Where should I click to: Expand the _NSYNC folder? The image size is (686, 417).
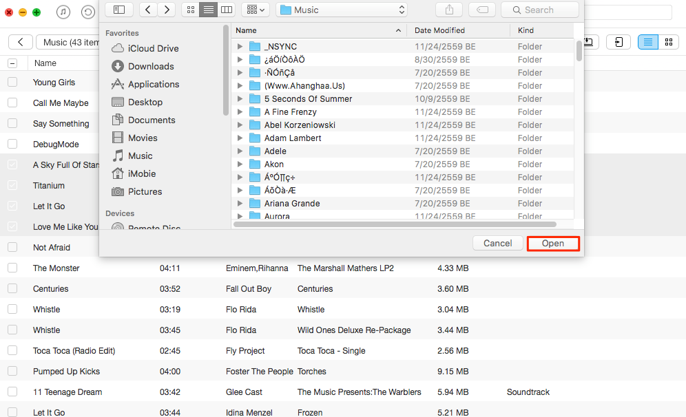click(x=240, y=46)
